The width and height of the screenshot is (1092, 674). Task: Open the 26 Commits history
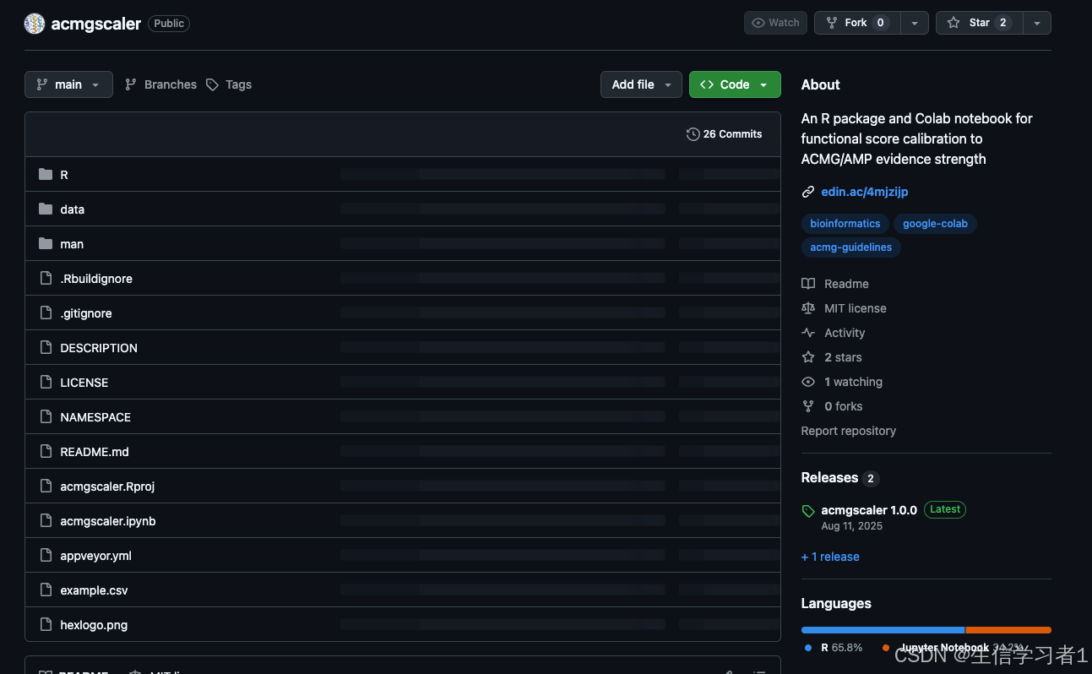tap(725, 134)
